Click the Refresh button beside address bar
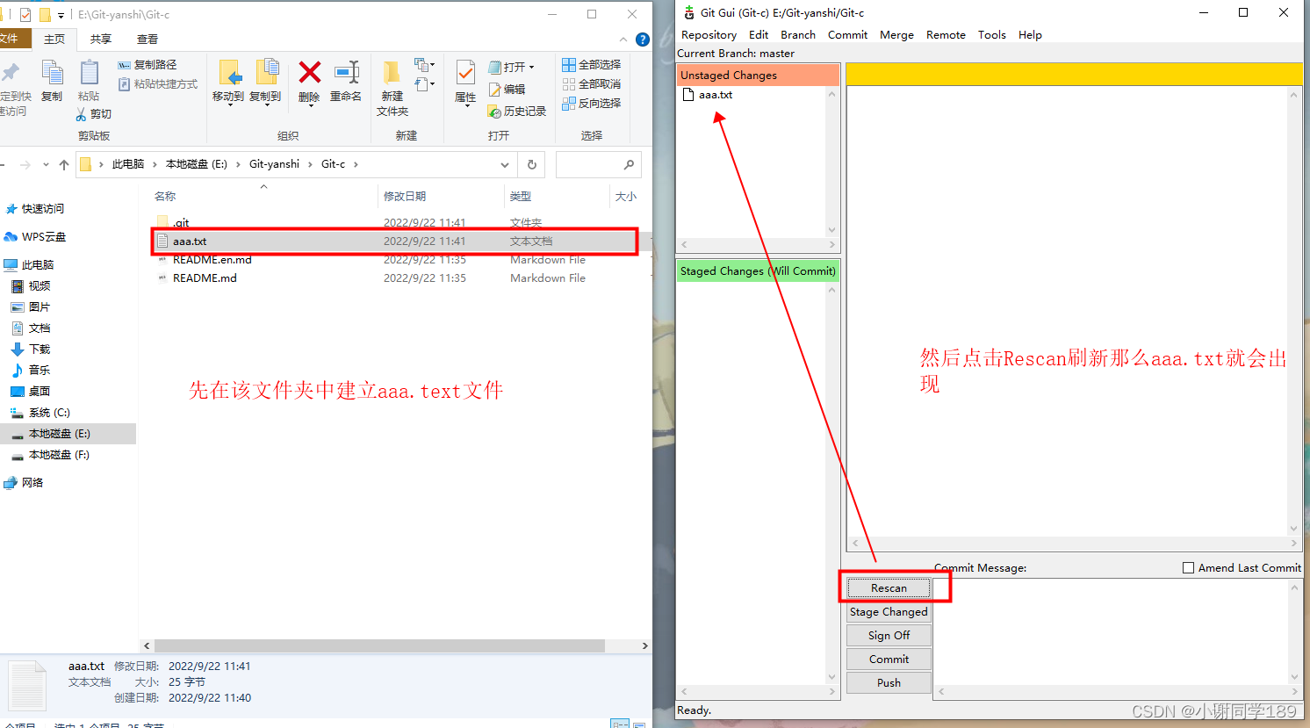 (531, 165)
